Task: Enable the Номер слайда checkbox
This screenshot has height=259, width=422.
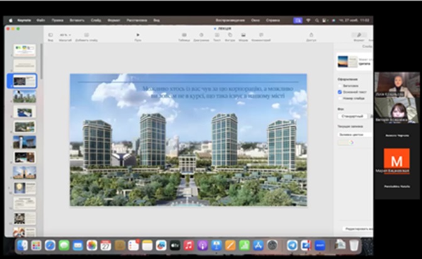Action: point(340,98)
